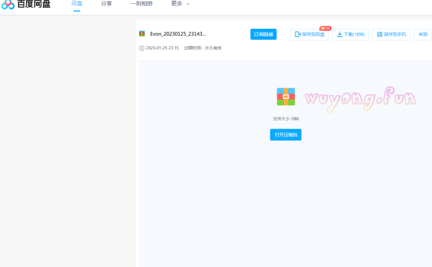This screenshot has width=432, height=267.
Task: Click the large colorful archive file icon
Action: pyautogui.click(x=286, y=96)
